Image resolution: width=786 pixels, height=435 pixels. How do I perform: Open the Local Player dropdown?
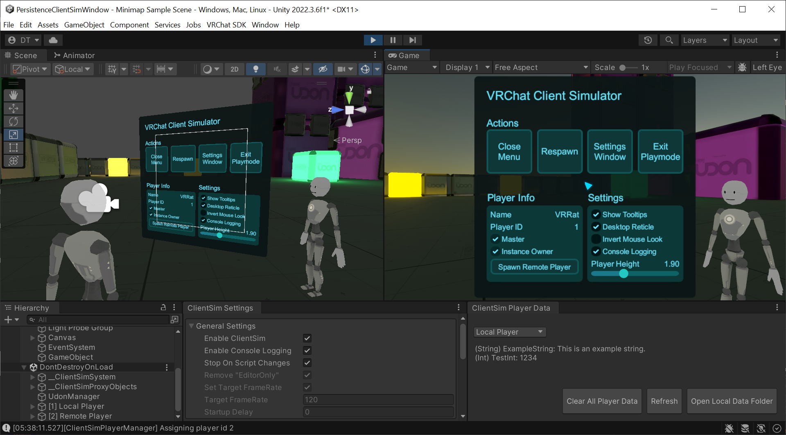510,332
